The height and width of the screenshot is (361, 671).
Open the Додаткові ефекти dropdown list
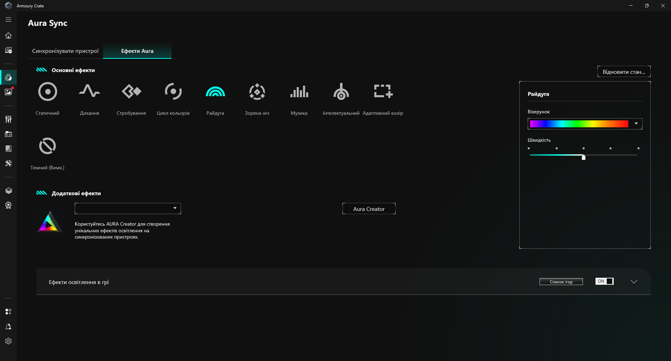pyautogui.click(x=128, y=208)
